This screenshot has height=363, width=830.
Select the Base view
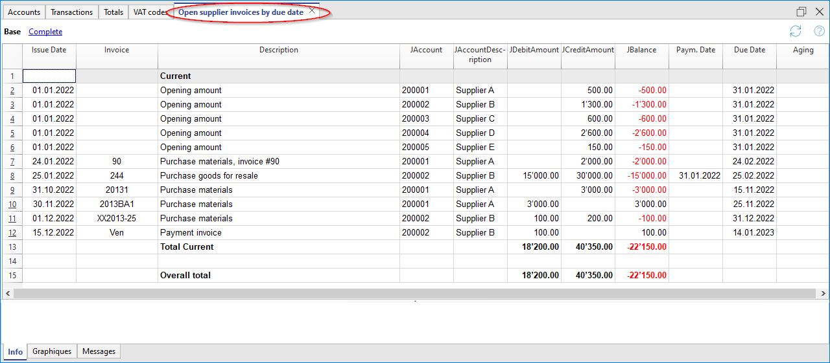pos(12,32)
